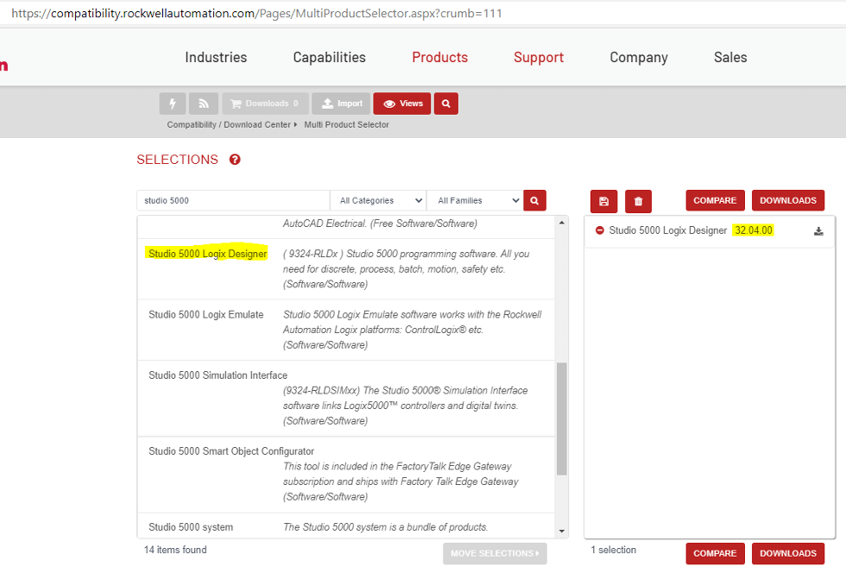Click the lightning bolt quick-links icon

click(x=173, y=104)
